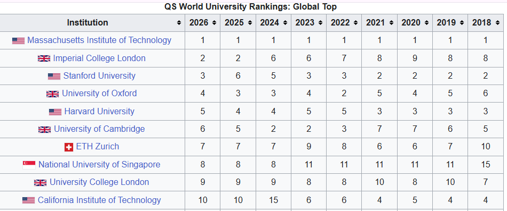Open the ETH Zurich link
This screenshot has width=507, height=211.
[98, 147]
